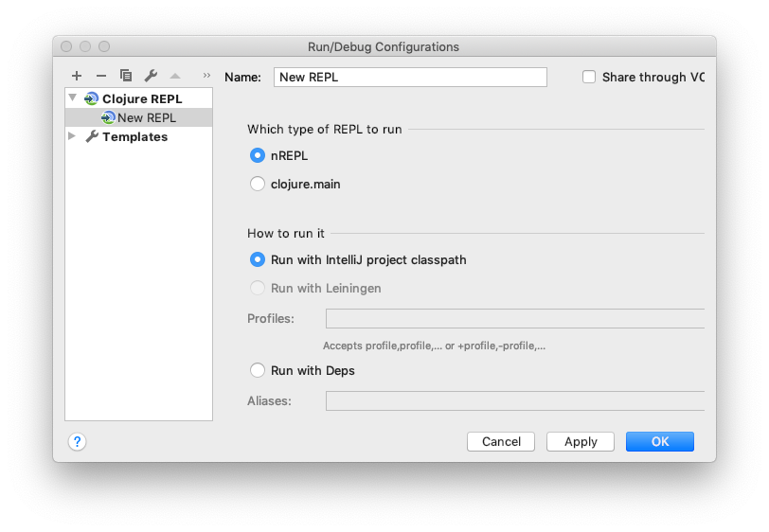Add a new configuration with plus icon
This screenshot has width=769, height=532.
click(77, 76)
